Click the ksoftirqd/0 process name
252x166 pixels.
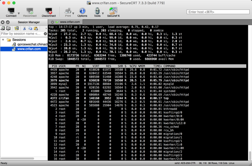pyautogui.click(x=173, y=113)
